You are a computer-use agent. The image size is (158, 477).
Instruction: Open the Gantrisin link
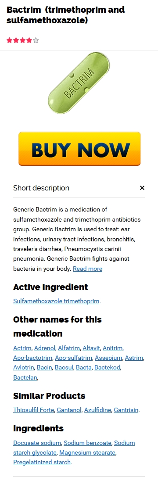pyautogui.click(x=126, y=410)
